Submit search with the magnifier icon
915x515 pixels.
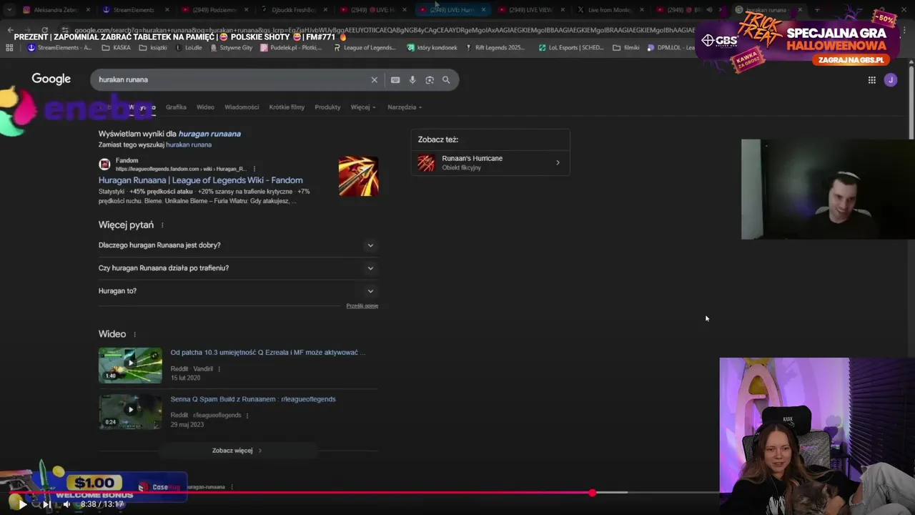click(x=446, y=80)
